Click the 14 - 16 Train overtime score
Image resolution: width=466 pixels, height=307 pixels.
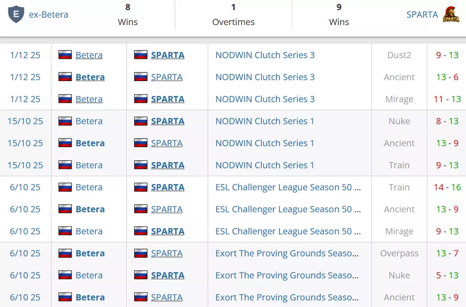click(x=447, y=187)
